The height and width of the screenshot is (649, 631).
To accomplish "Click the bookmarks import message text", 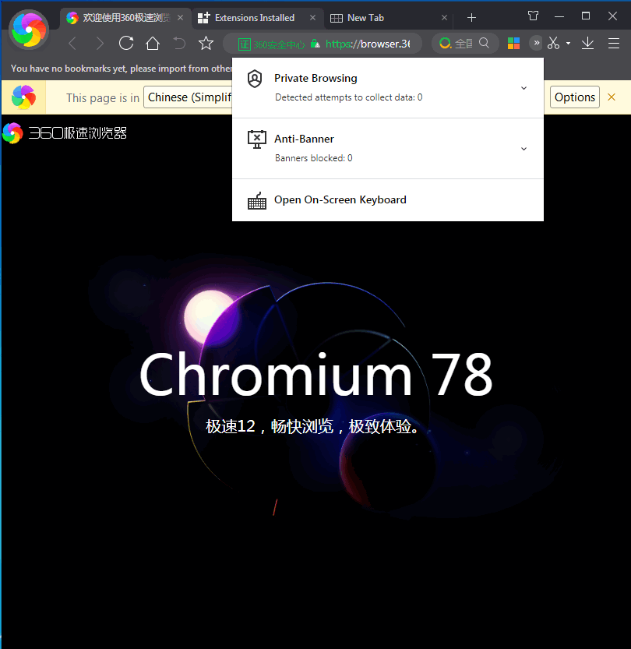I will [121, 69].
